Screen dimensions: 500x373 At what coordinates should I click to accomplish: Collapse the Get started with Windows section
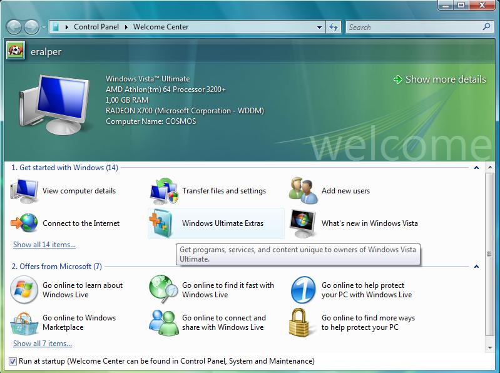pyautogui.click(x=476, y=168)
